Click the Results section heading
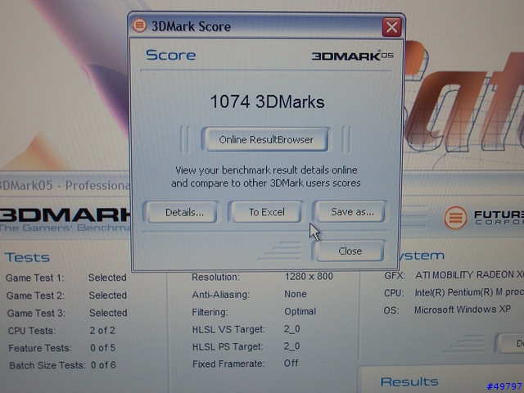 point(409,382)
